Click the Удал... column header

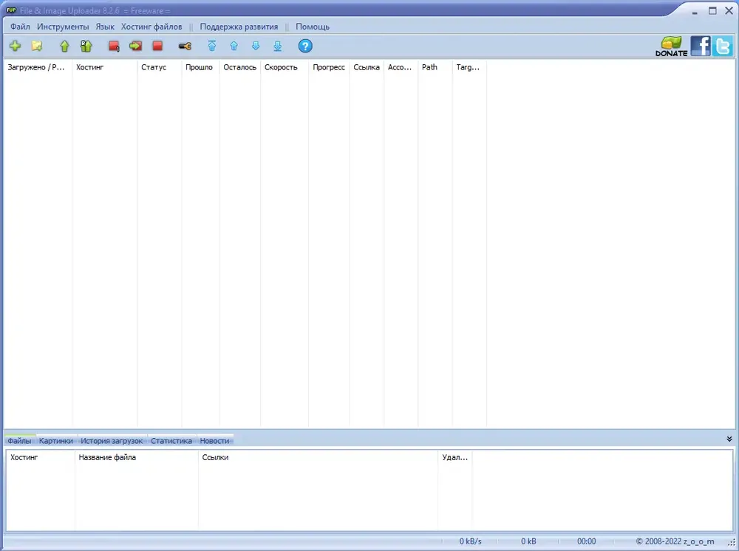(454, 457)
